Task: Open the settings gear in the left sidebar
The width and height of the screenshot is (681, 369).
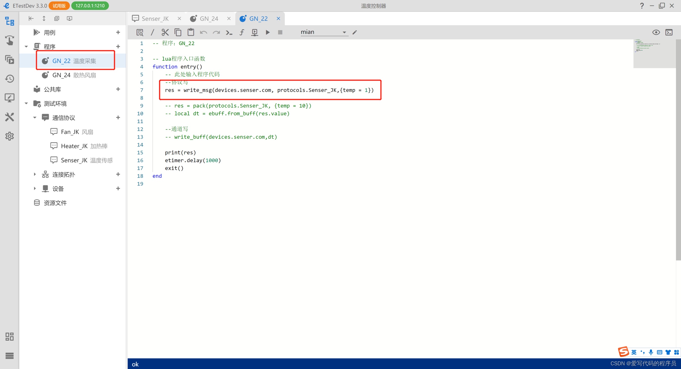Action: [x=9, y=136]
